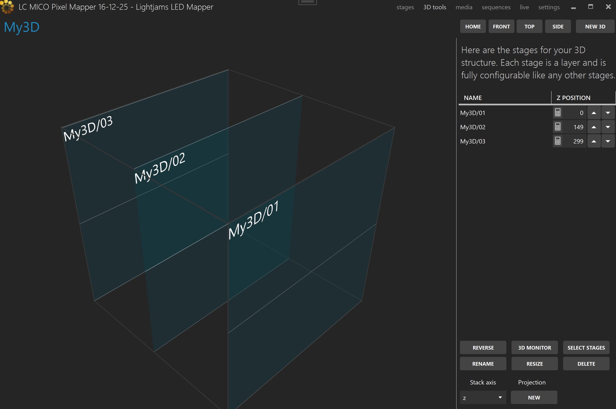The width and height of the screenshot is (616, 409).
Task: Decrease My3D/01 Z position with down arrow
Action: (608, 113)
